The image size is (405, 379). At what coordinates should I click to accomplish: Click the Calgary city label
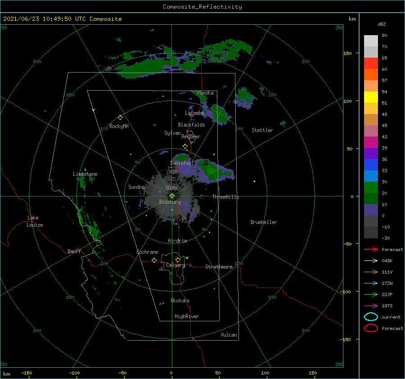tap(175, 265)
